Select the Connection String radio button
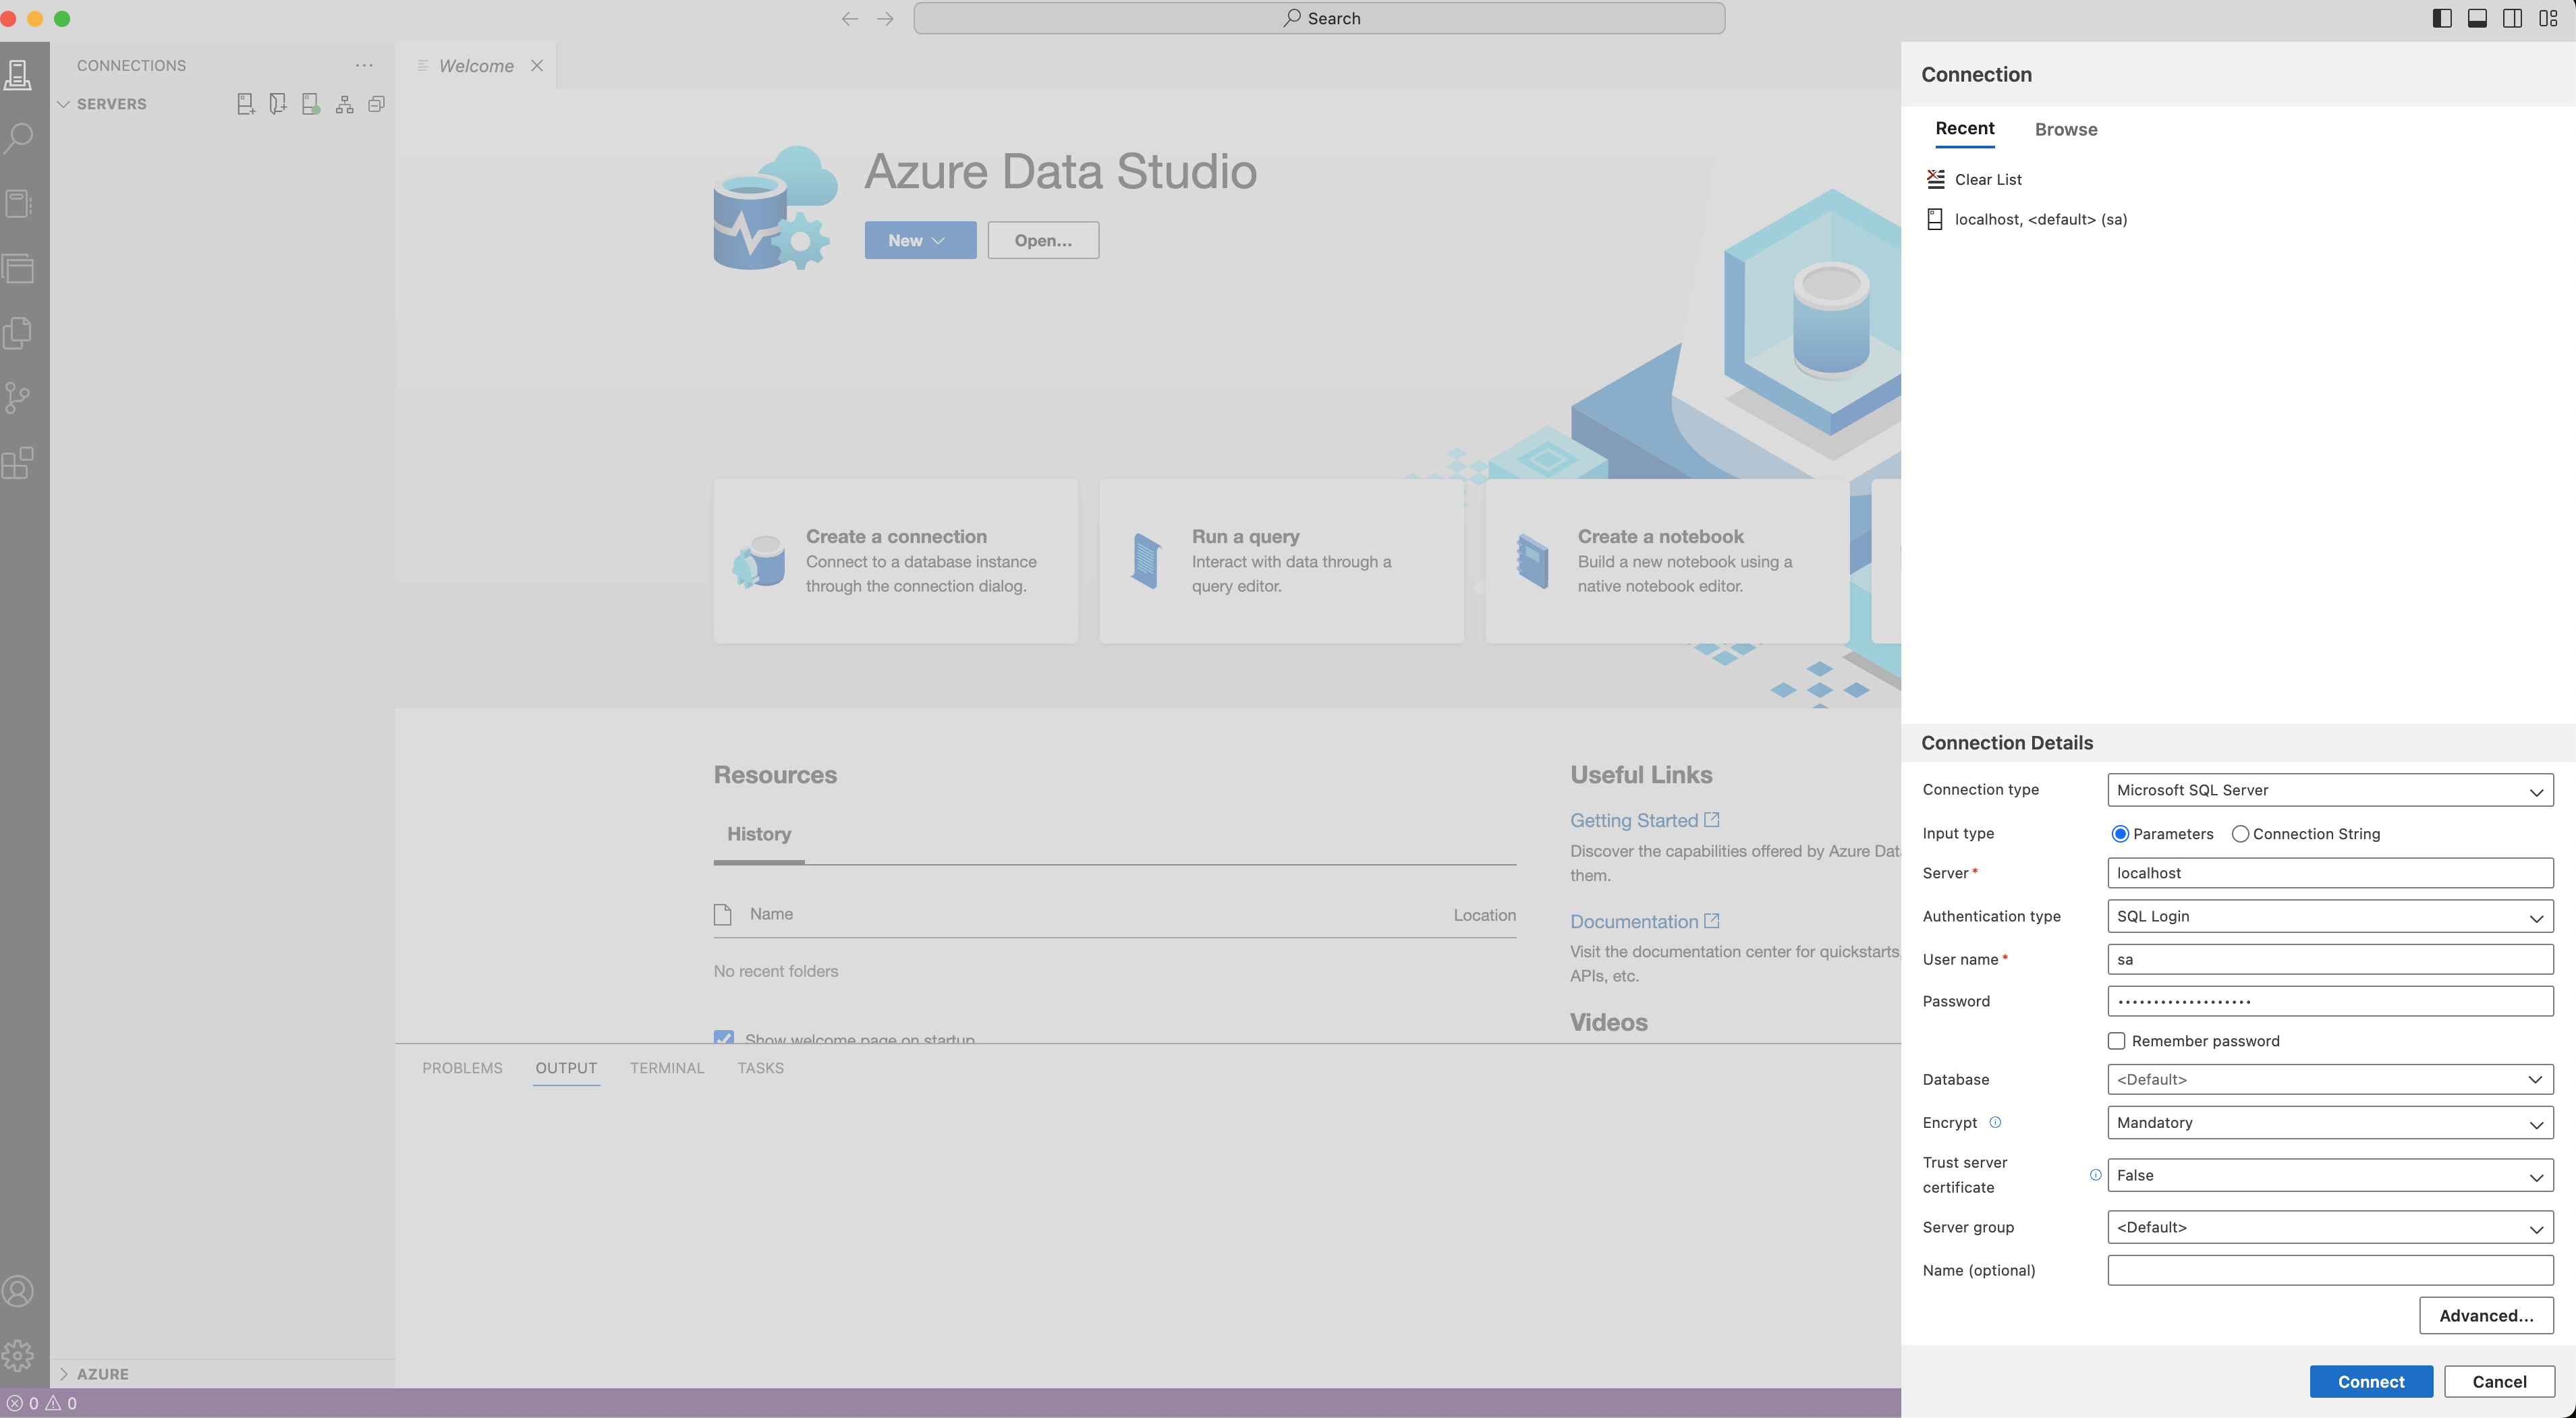The height and width of the screenshot is (1418, 2576). 2240,834
